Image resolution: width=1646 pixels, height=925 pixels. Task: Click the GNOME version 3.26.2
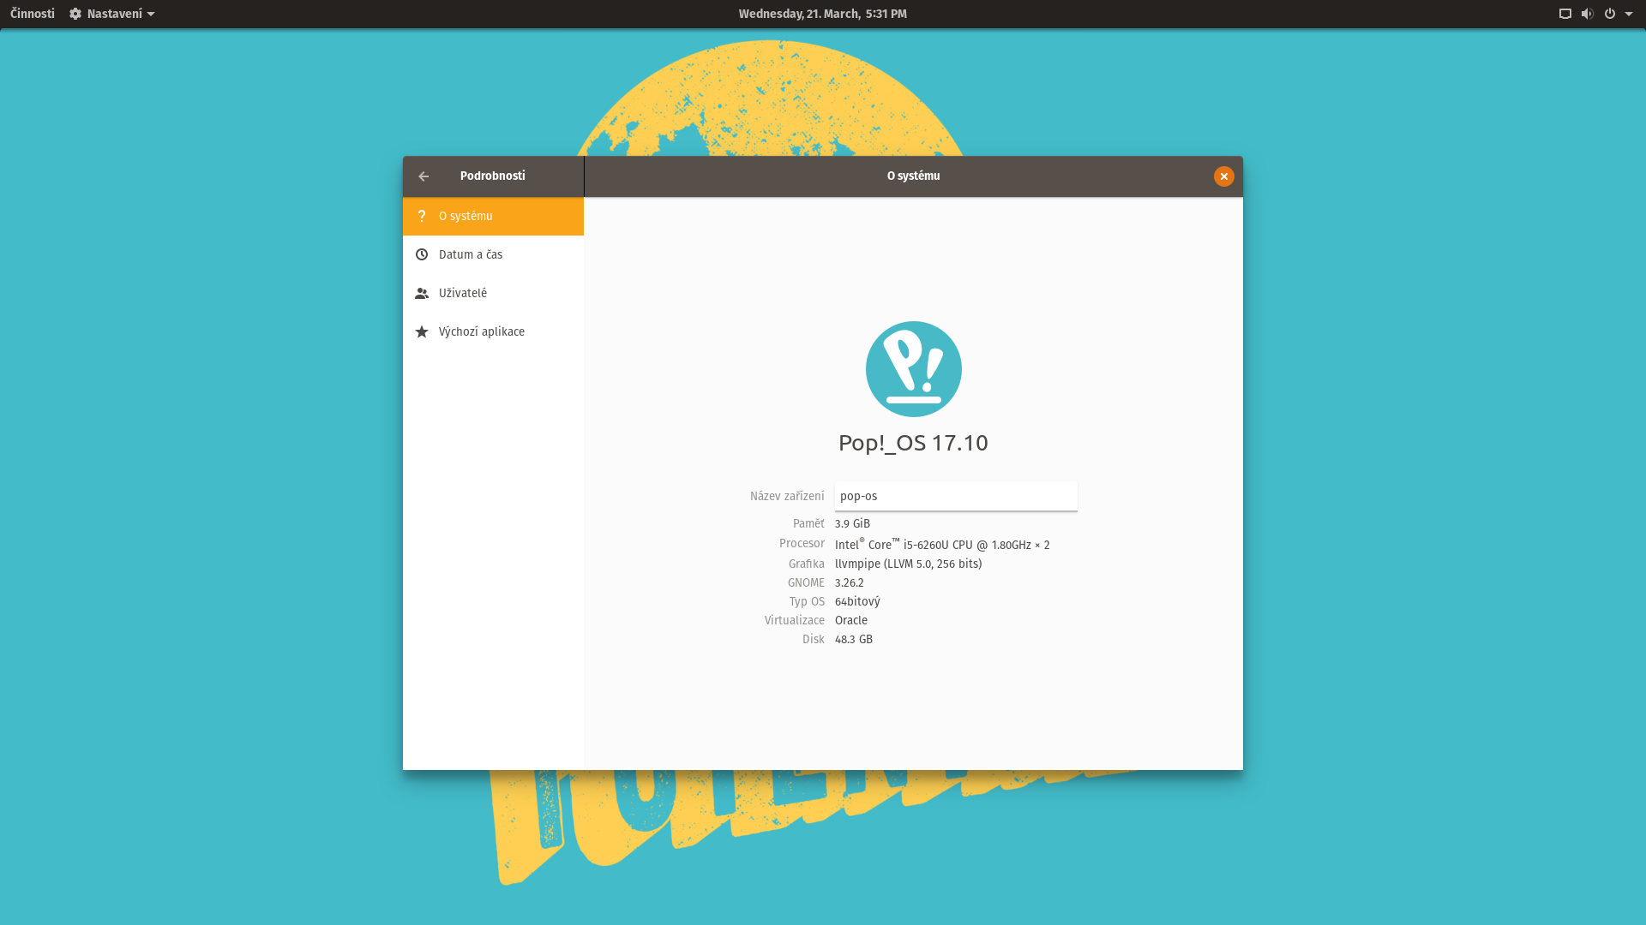(x=849, y=582)
